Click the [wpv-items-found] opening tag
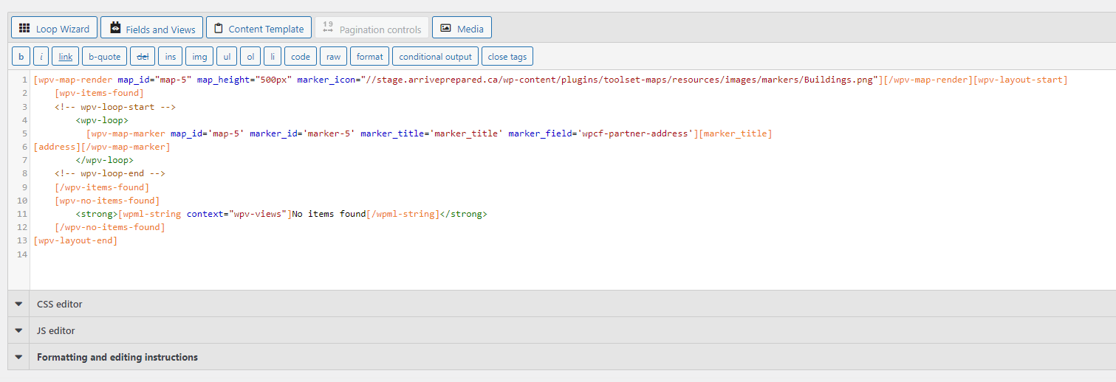1116x382 pixels. click(99, 93)
